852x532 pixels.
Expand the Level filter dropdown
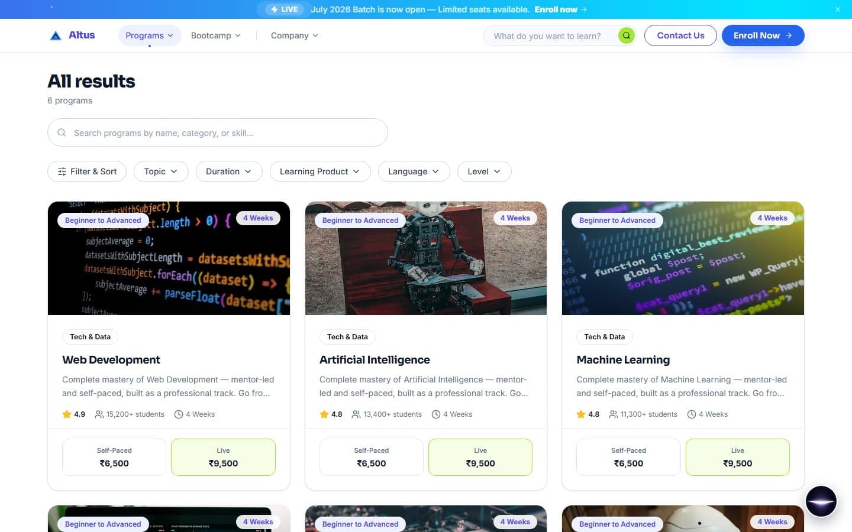[x=484, y=171]
